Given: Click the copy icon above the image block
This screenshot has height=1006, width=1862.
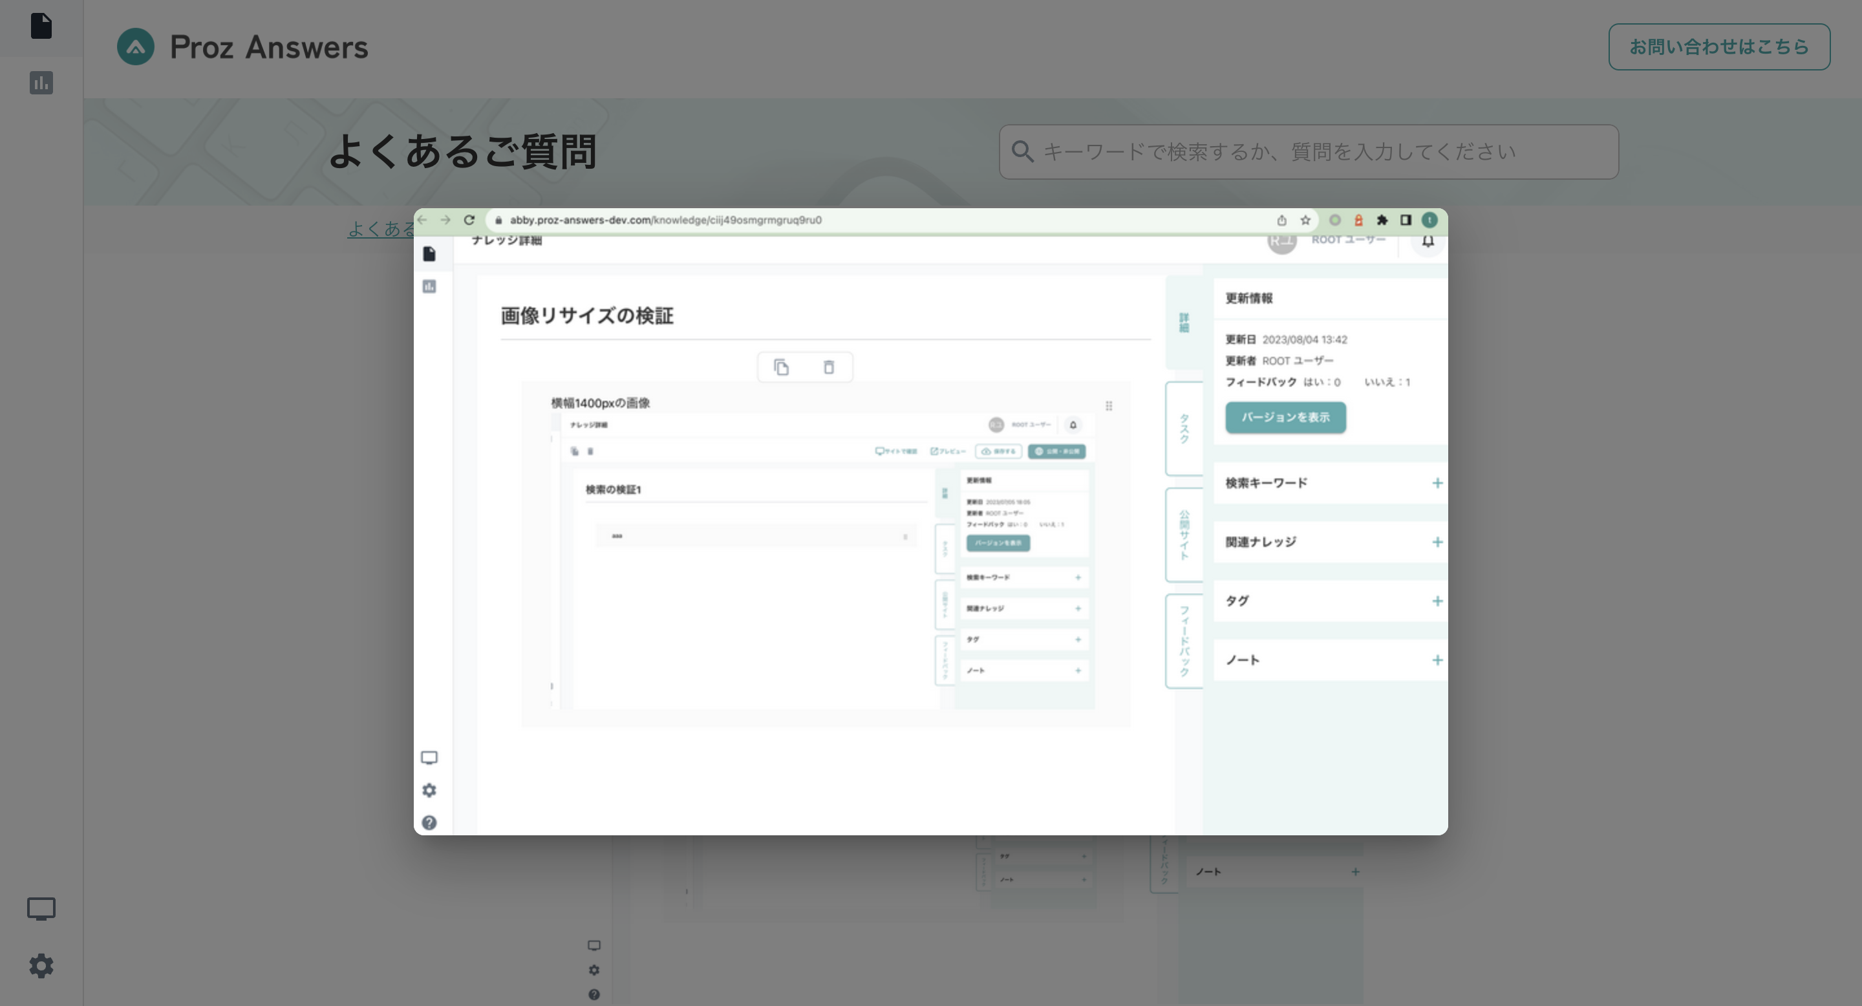Looking at the screenshot, I should tap(782, 367).
